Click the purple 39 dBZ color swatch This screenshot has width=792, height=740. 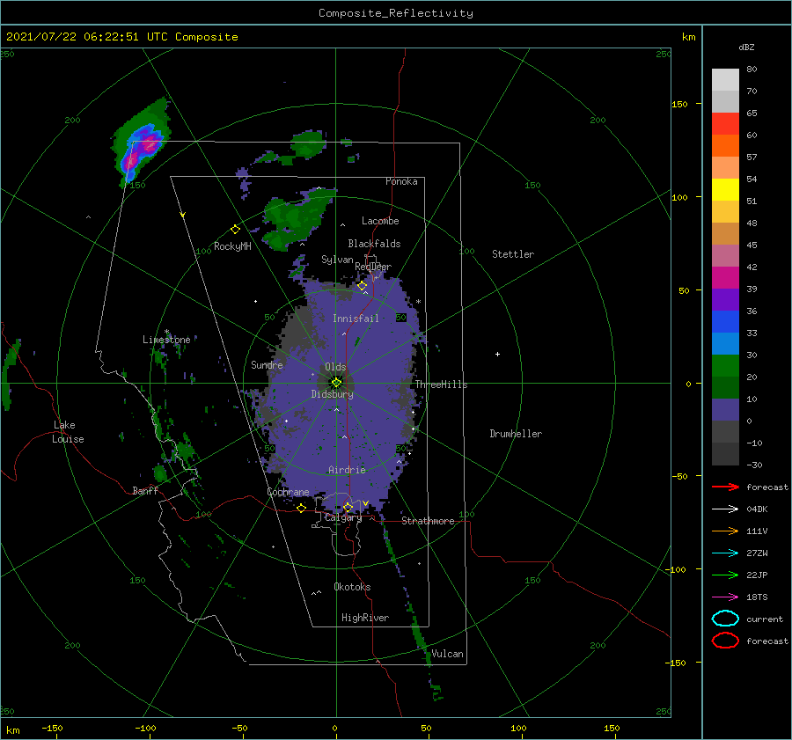point(725,300)
